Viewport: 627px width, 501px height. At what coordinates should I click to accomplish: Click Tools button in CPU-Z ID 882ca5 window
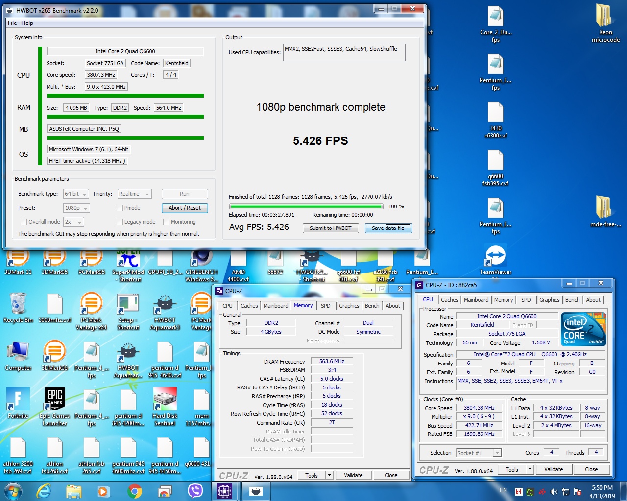pos(512,469)
